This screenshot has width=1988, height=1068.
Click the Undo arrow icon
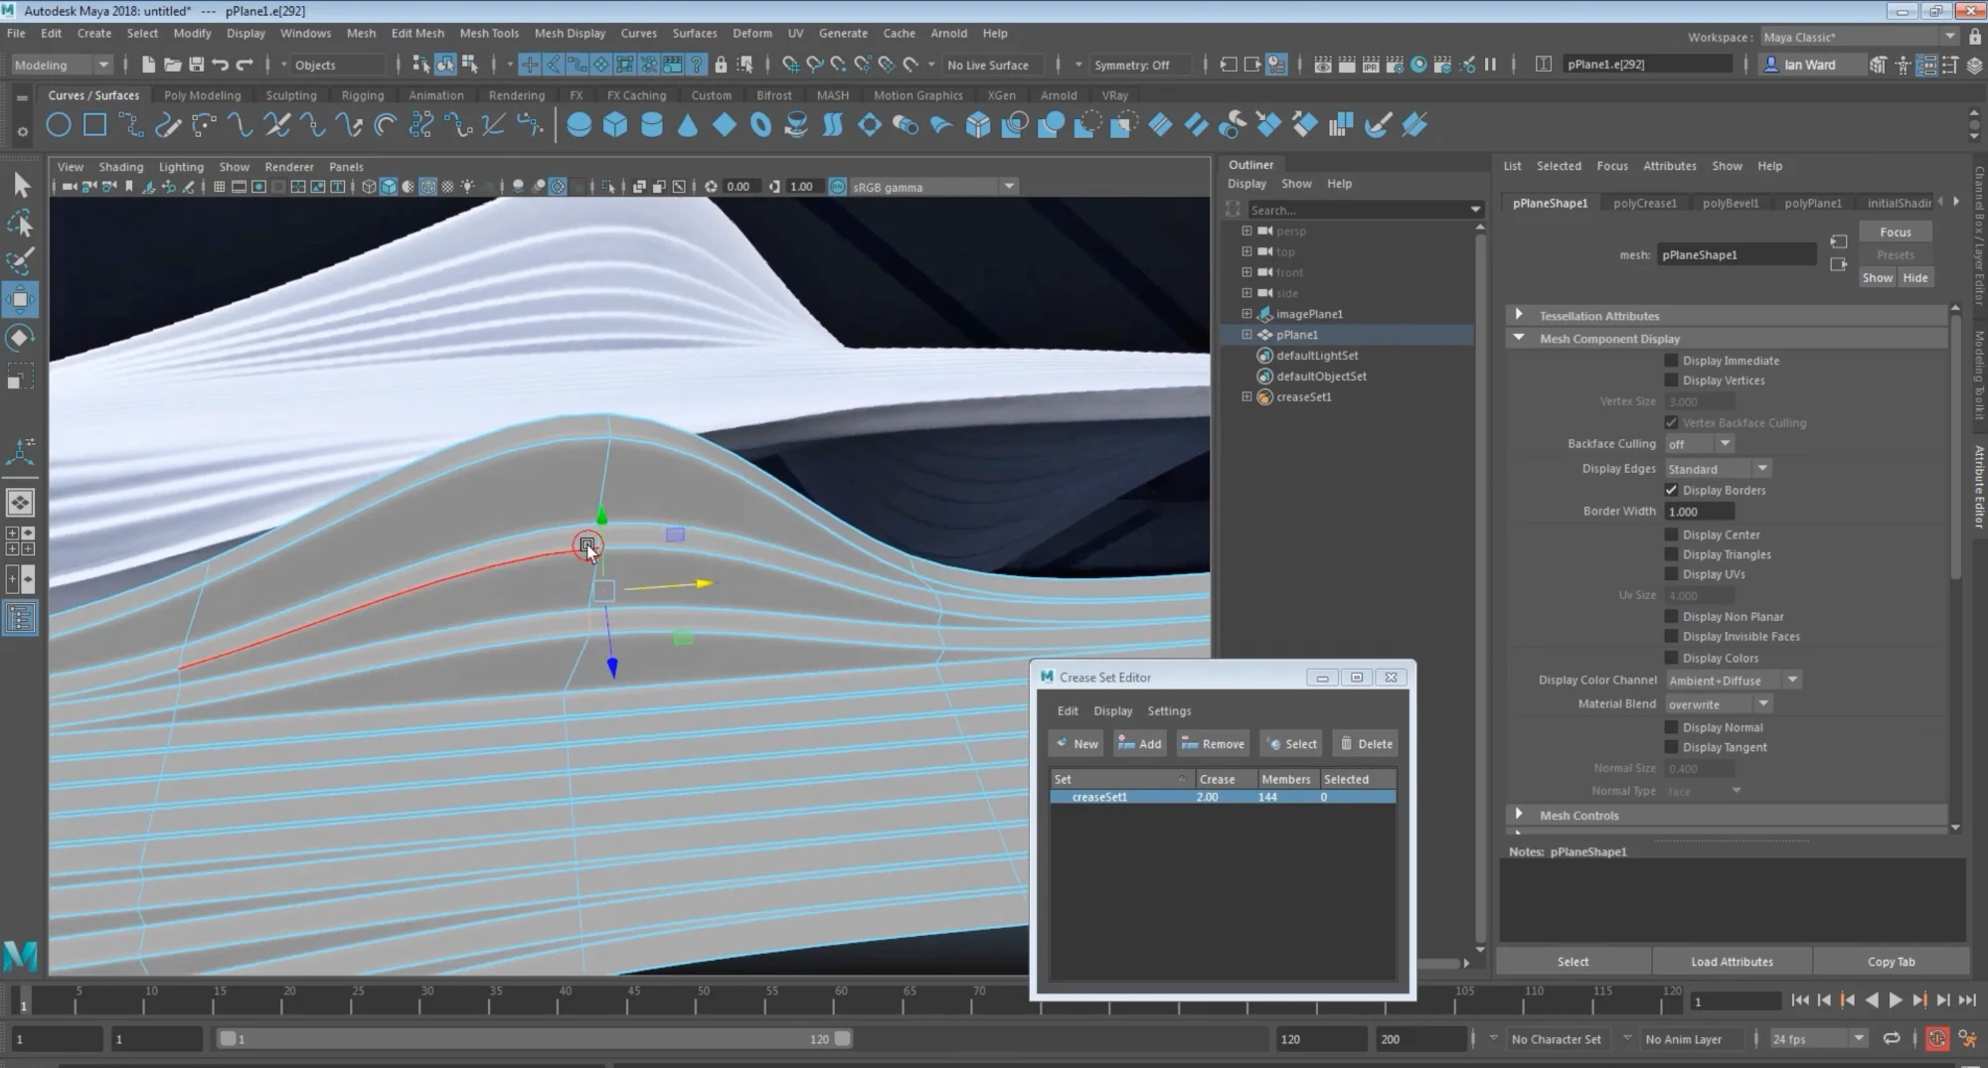tap(220, 65)
